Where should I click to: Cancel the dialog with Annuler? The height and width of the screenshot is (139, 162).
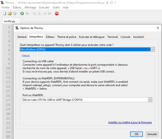coord(152,134)
